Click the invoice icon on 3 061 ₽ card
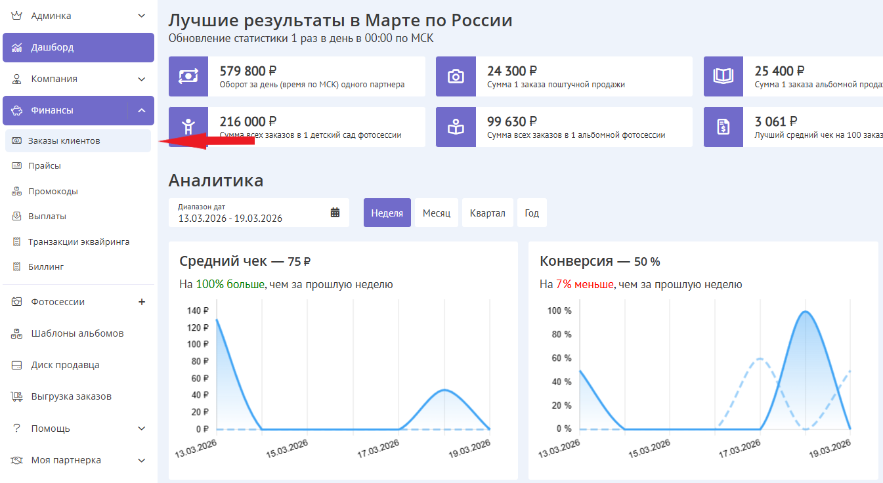Viewport: 883px width, 483px height. point(723,127)
